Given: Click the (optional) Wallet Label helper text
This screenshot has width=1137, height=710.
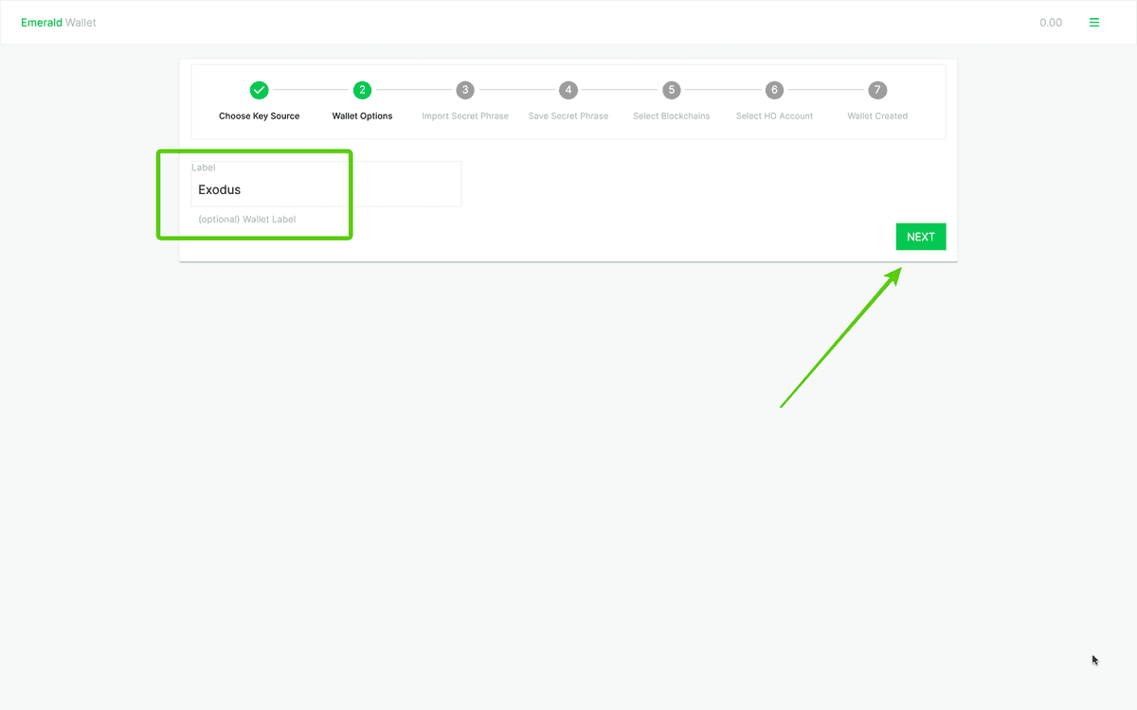Looking at the screenshot, I should (x=247, y=220).
